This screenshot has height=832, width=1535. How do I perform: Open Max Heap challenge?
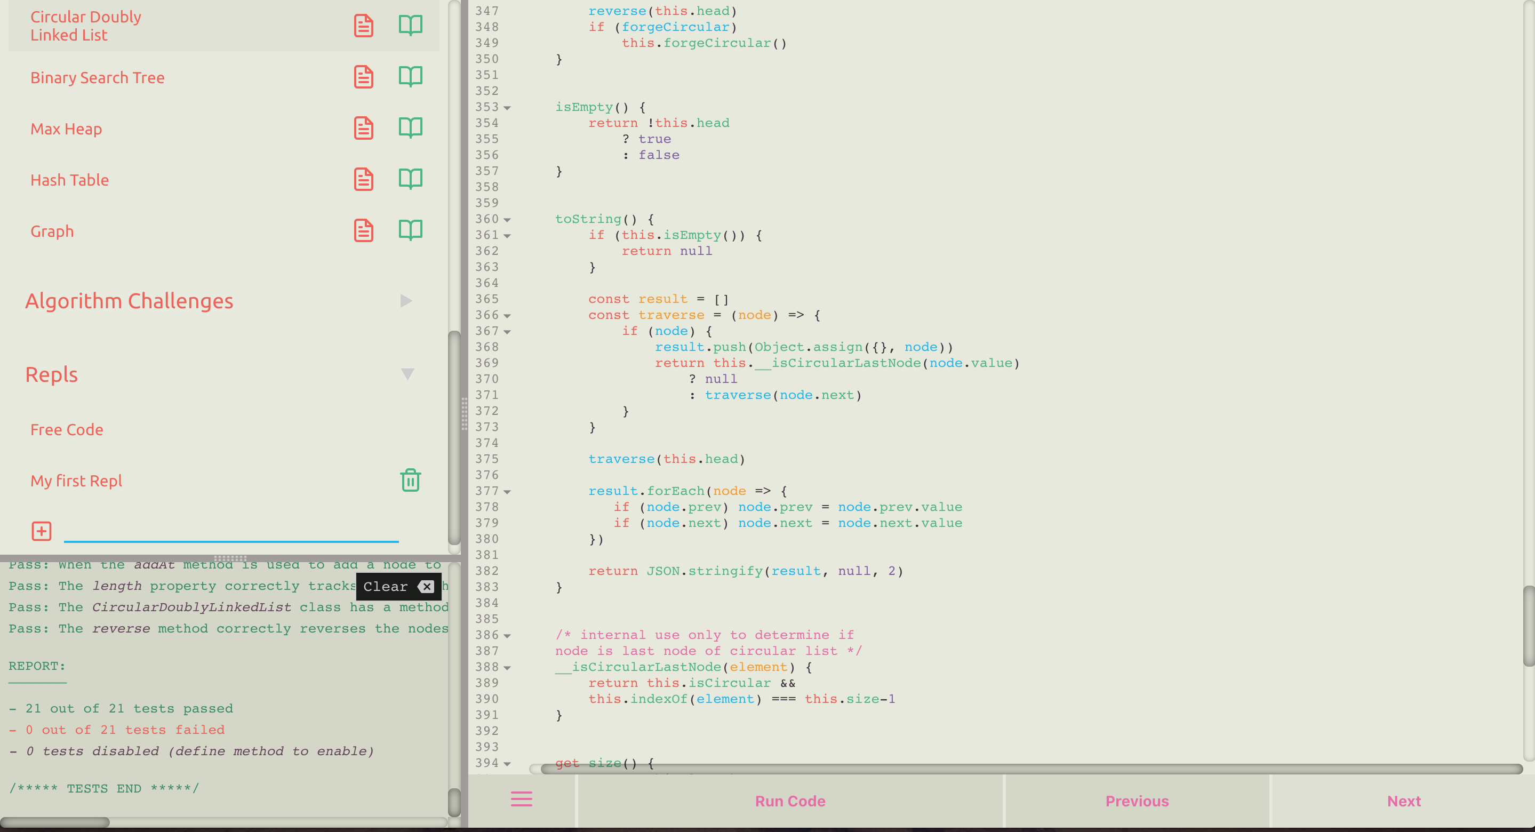[66, 129]
